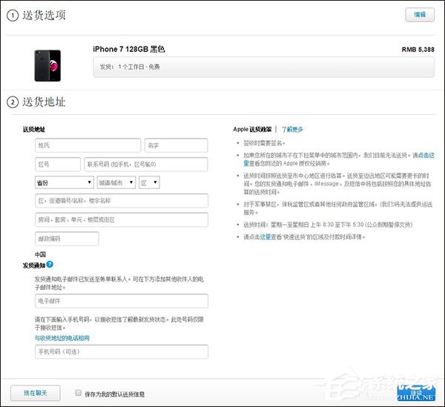Click the 与收货地址的电话相同 link

pos(62,338)
